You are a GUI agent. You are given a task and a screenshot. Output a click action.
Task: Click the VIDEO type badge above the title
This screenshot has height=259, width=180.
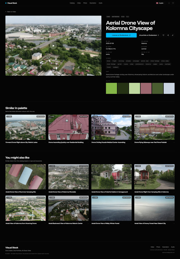108,17
